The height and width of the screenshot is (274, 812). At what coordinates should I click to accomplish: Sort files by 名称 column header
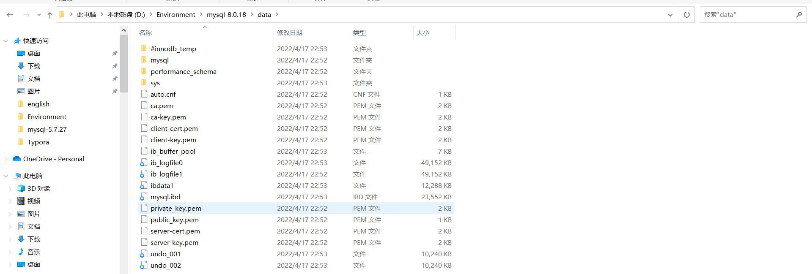145,33
